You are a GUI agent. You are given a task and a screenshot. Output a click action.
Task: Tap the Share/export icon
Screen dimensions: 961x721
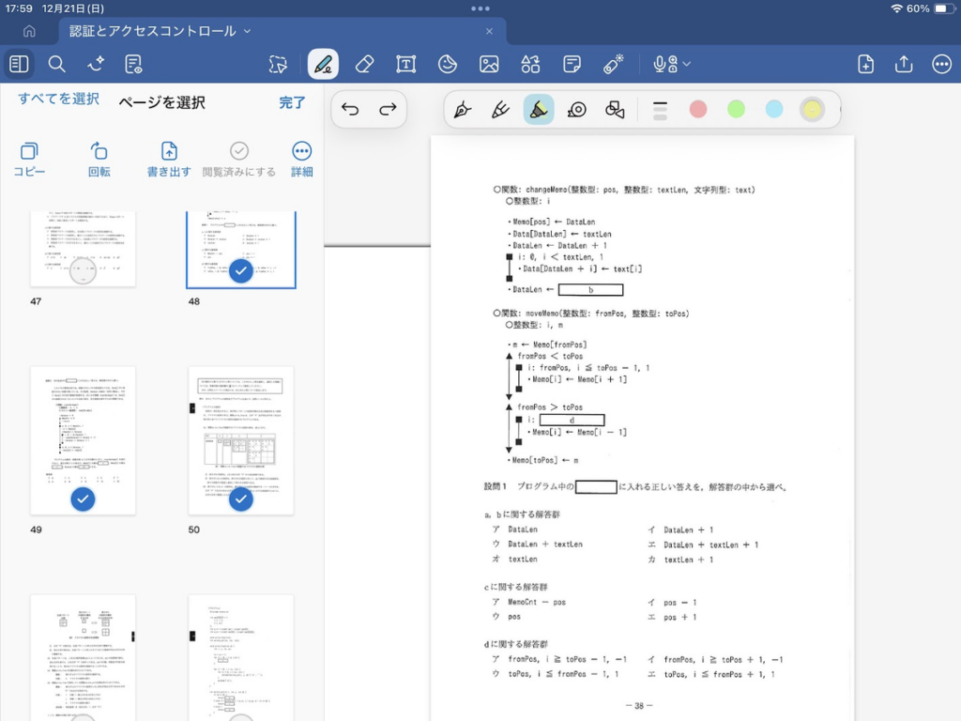coord(904,64)
